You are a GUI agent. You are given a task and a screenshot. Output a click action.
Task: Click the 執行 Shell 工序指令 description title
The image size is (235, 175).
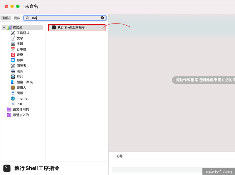[x=37, y=168]
